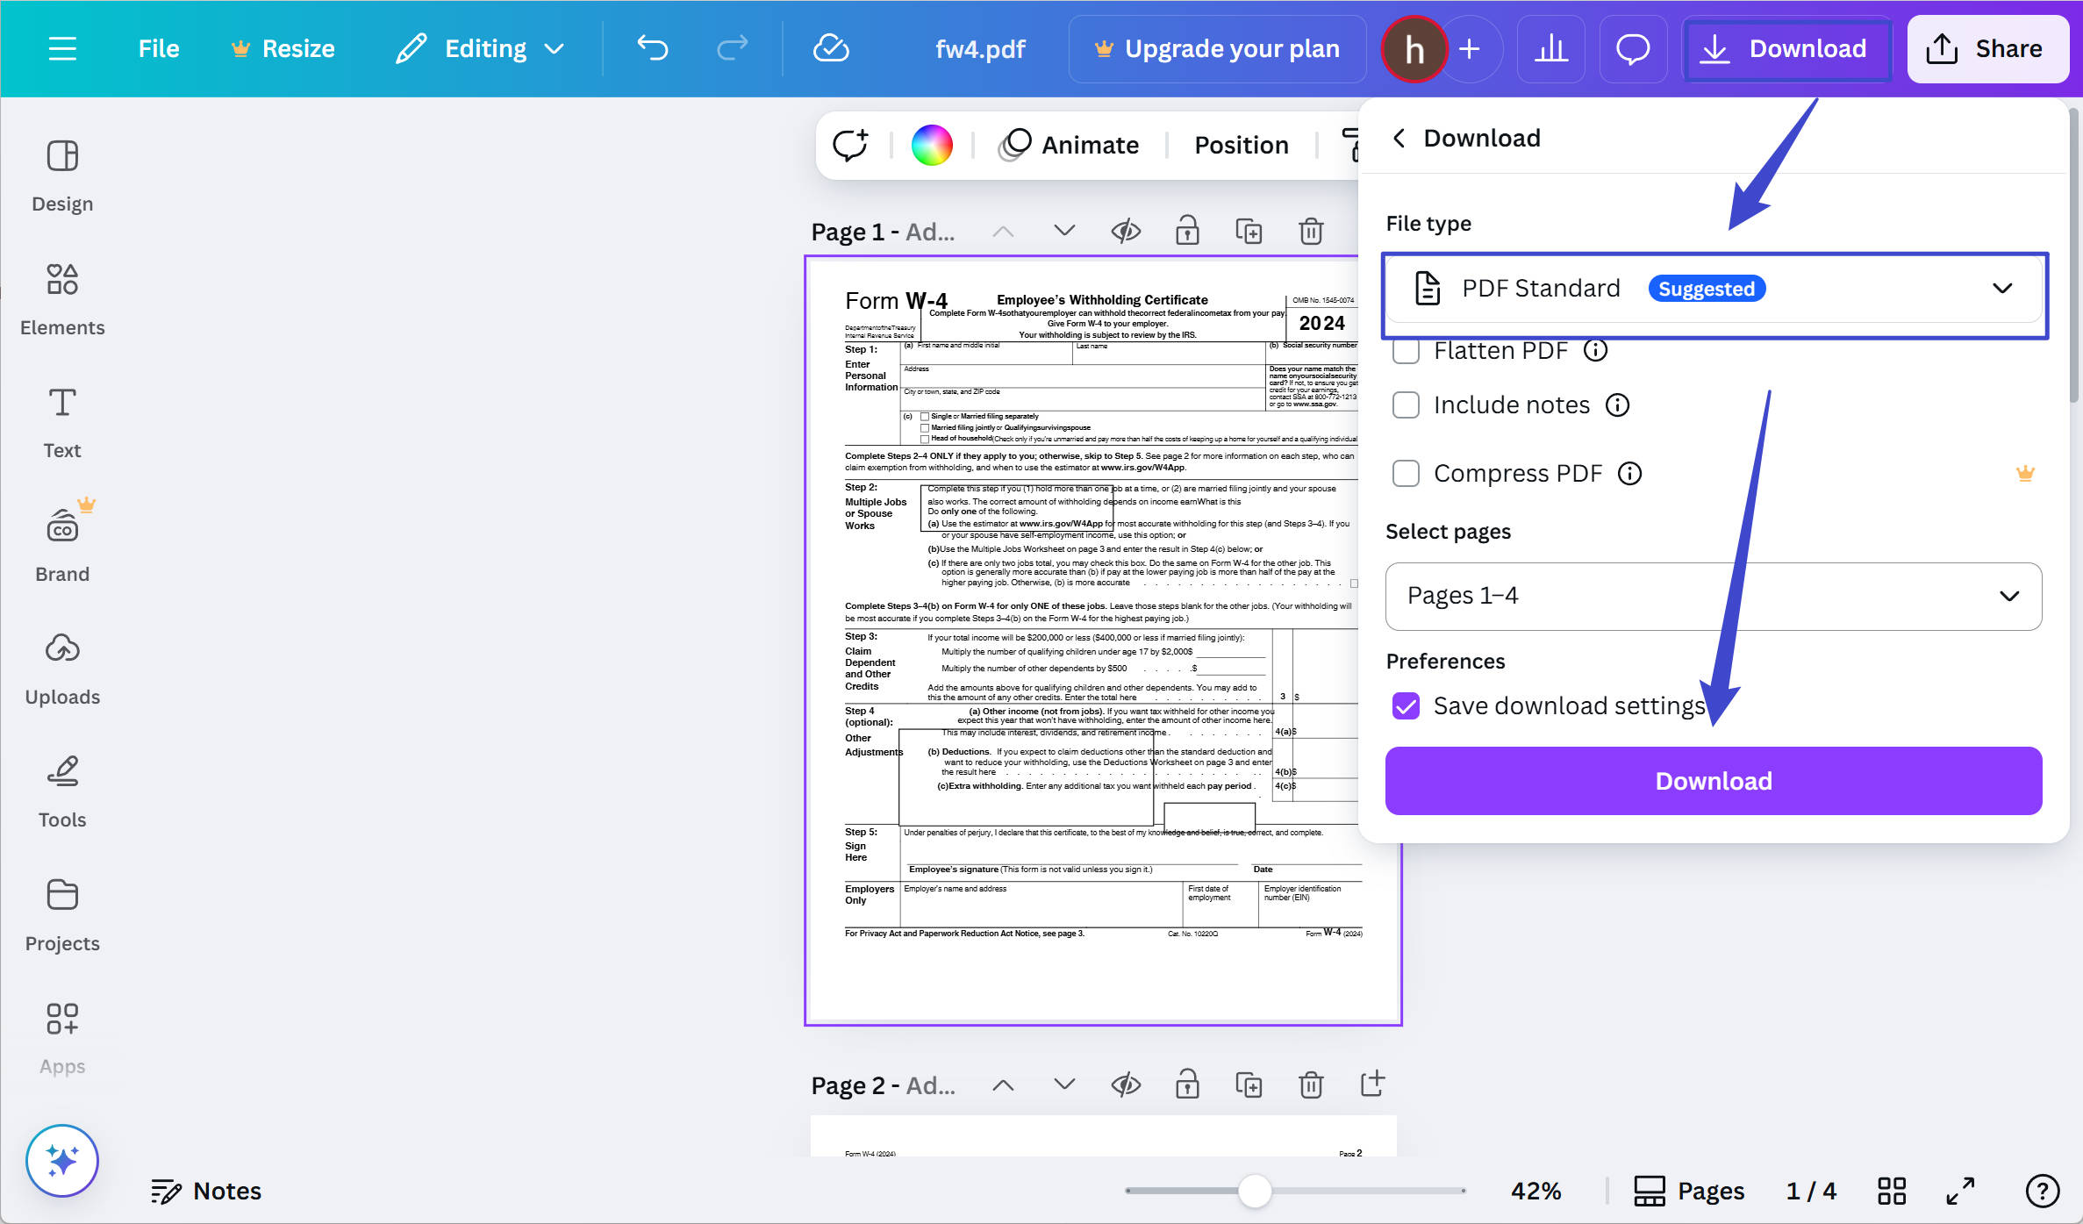2083x1224 pixels.
Task: Enable the Include notes checkbox
Action: pyautogui.click(x=1406, y=404)
